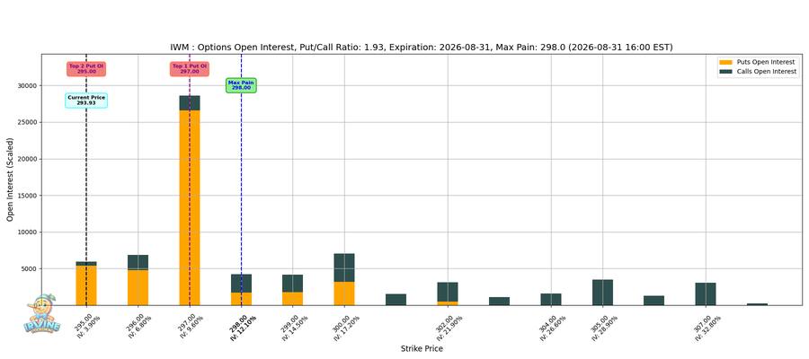Viewport: 809px width, 359px height.
Task: Click the calls segment on the 298.00 bar
Action: pos(241,284)
